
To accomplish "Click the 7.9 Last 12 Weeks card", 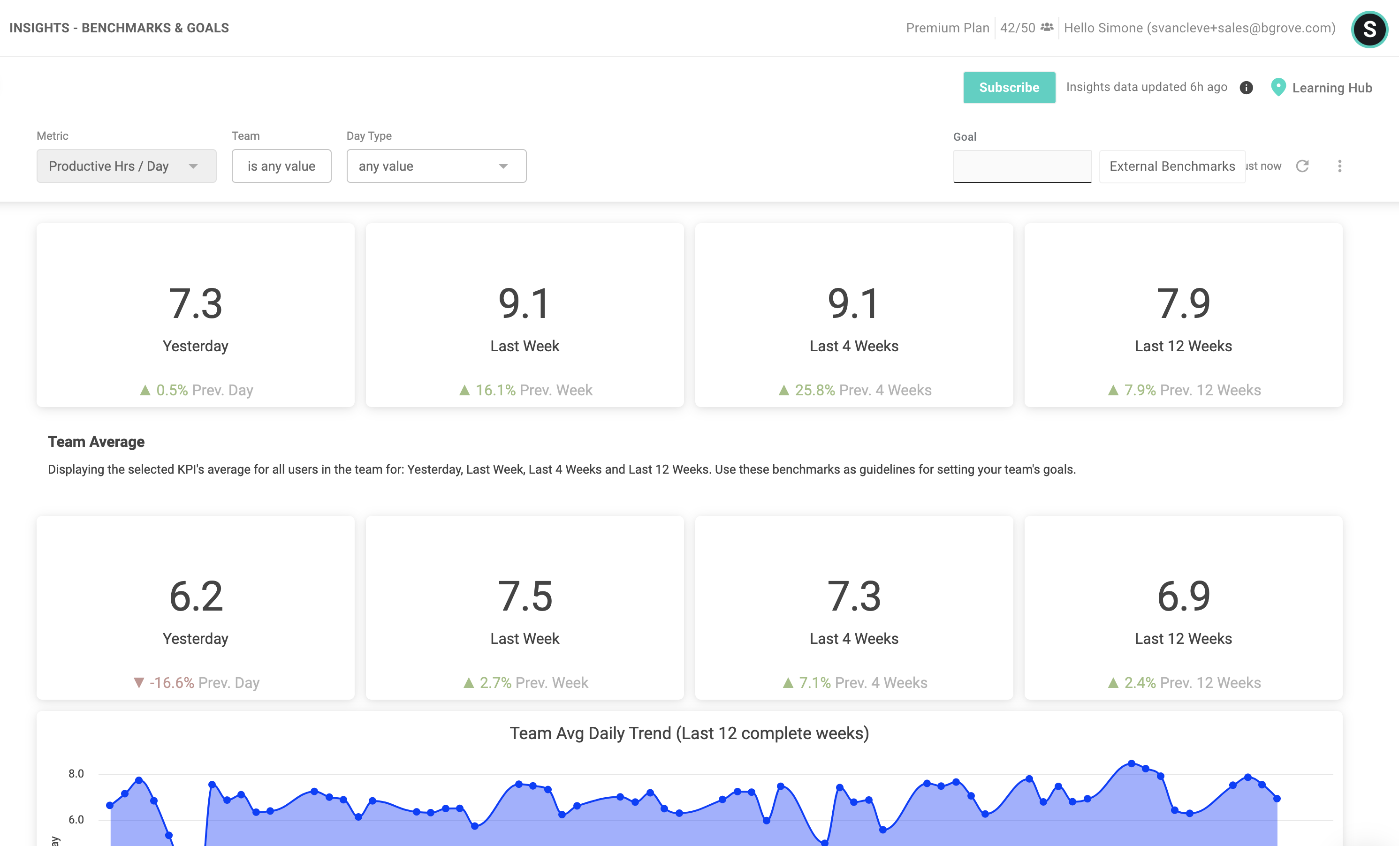I will tap(1183, 315).
